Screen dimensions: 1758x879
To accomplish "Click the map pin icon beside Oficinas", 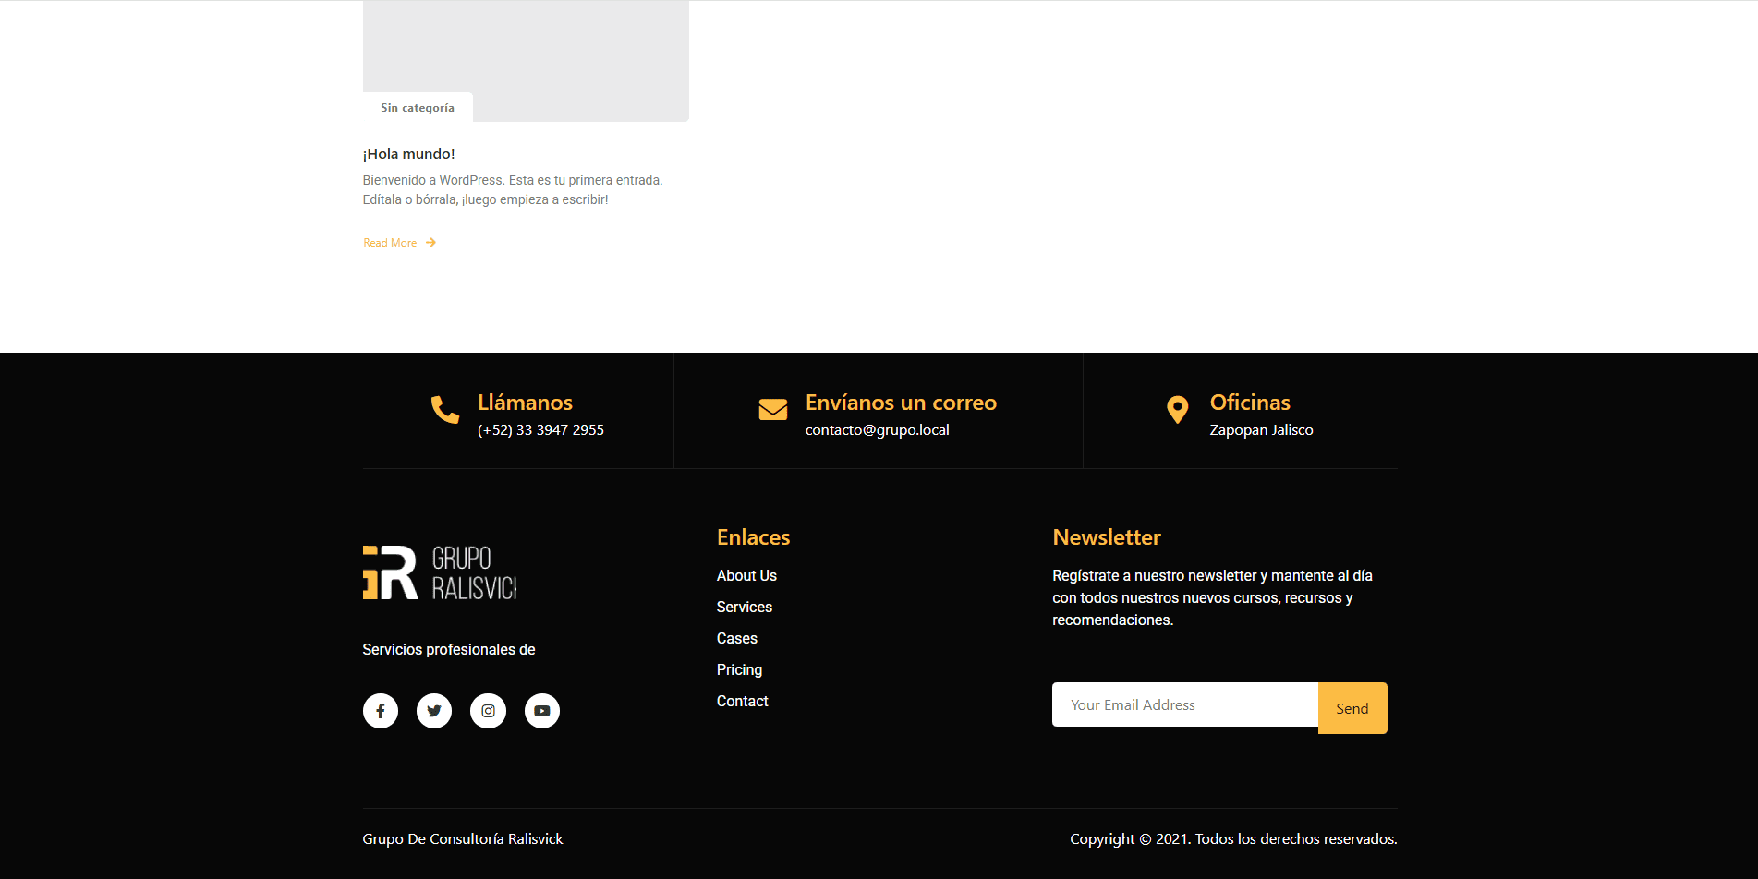I will 1177,409.
